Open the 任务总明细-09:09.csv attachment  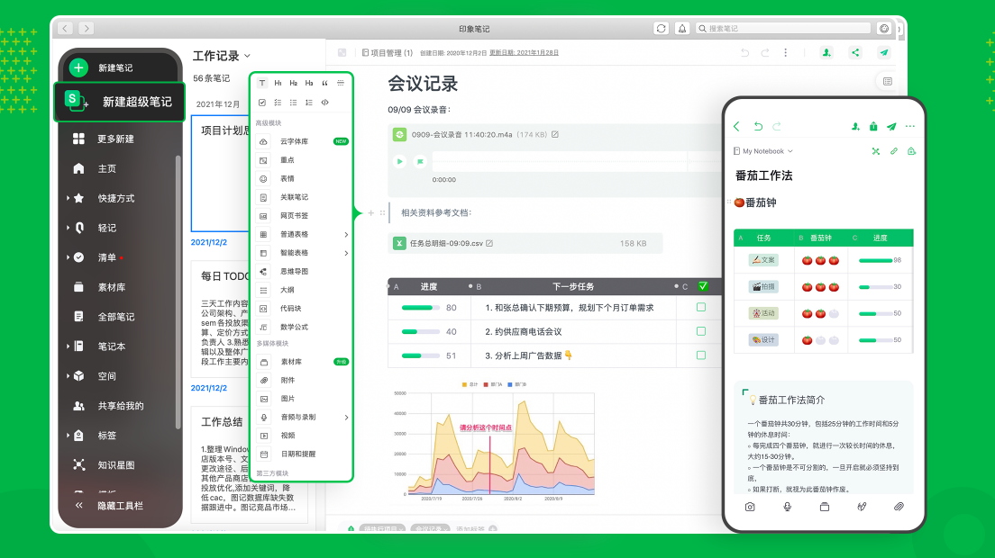525,243
